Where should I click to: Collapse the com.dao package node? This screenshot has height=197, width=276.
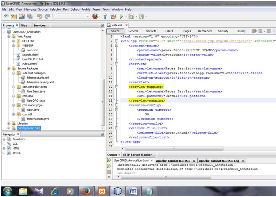(x=13, y=96)
